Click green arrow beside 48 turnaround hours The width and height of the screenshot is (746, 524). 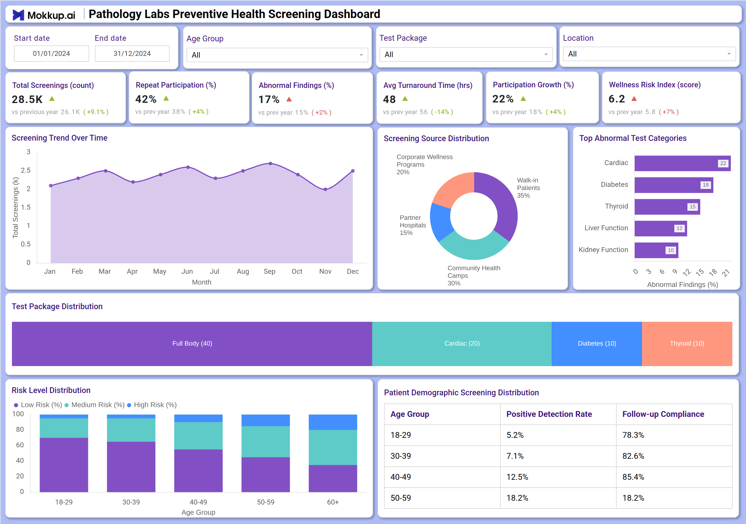[x=405, y=99]
